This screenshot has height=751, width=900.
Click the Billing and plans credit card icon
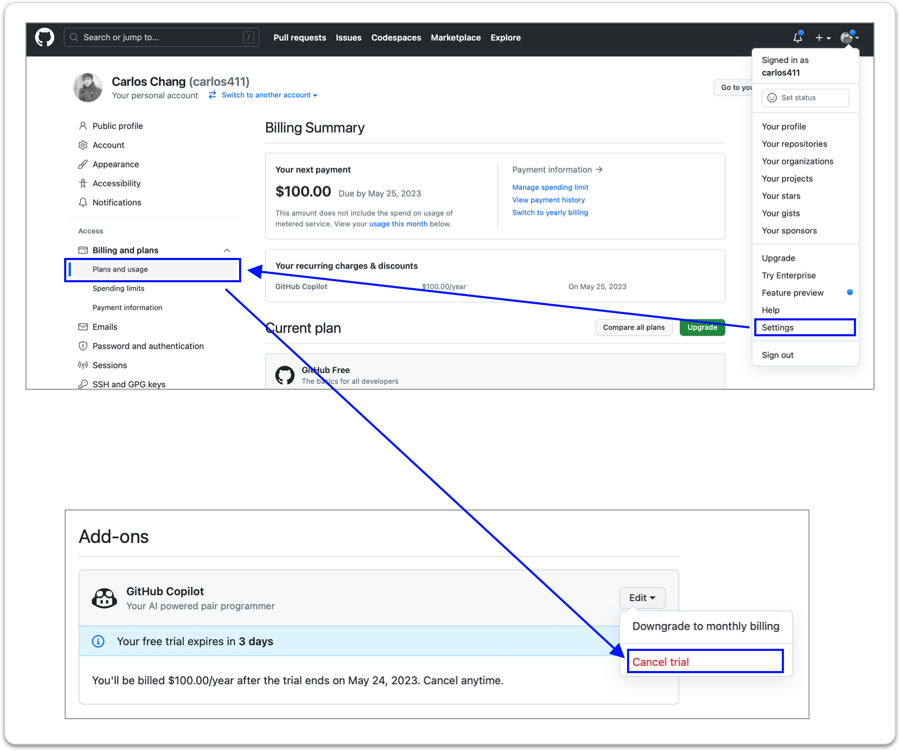coord(83,250)
